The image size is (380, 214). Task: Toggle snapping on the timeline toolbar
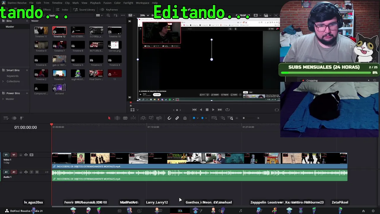169,118
